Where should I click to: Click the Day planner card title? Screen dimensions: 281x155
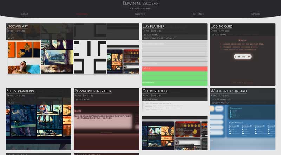point(153,26)
